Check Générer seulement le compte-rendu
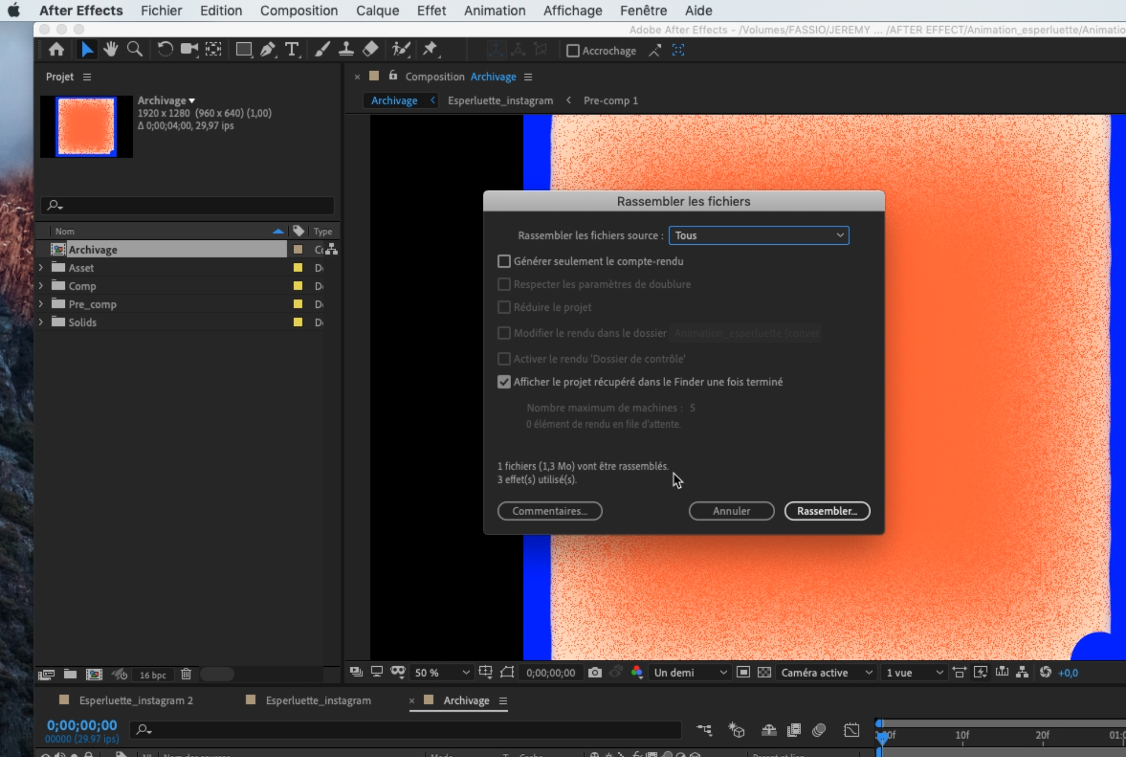Image resolution: width=1126 pixels, height=757 pixels. [x=504, y=261]
